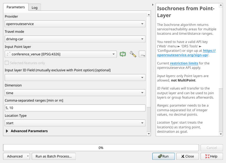Image resolution: width=226 pixels, height=163 pixels.
Task: Open the Input layer ID Field dropdown
Action: [75, 78]
